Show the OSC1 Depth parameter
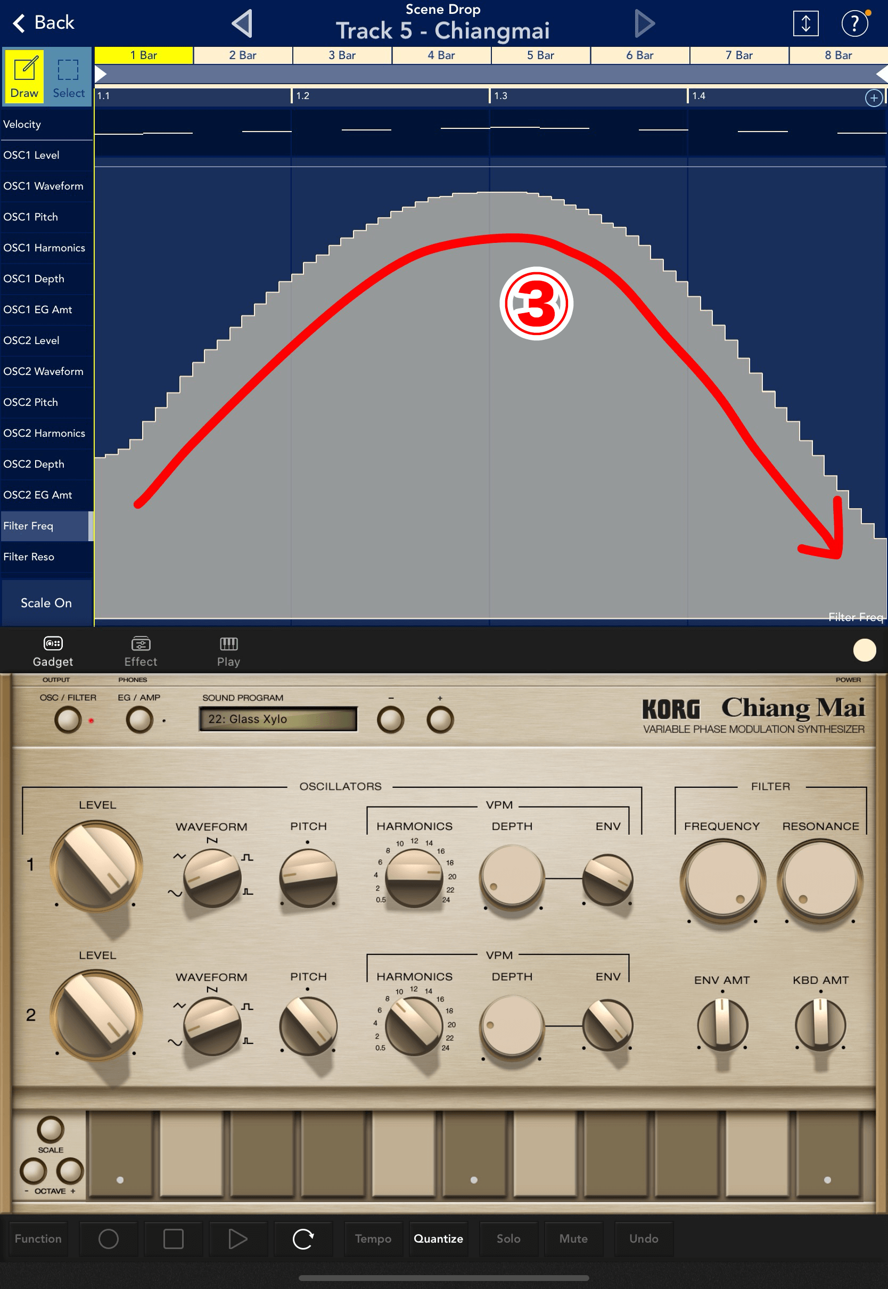This screenshot has height=1289, width=888. pyautogui.click(x=46, y=279)
